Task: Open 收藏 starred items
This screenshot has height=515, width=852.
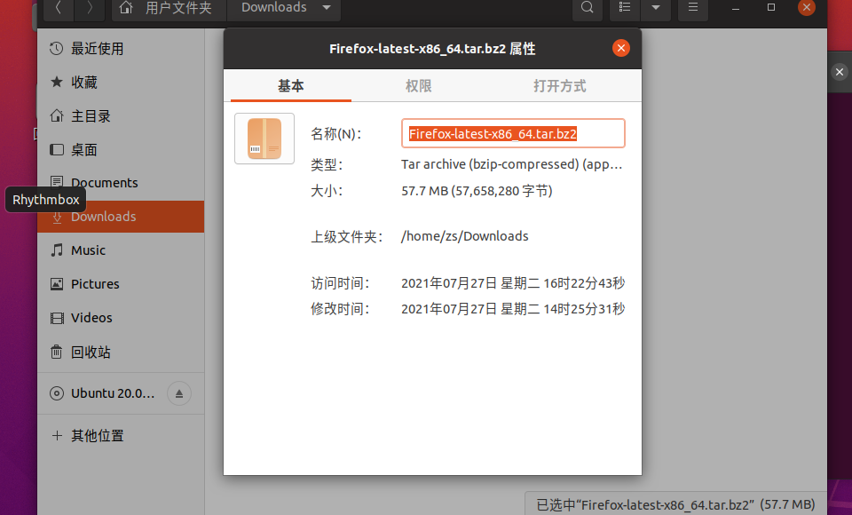Action: click(x=121, y=83)
